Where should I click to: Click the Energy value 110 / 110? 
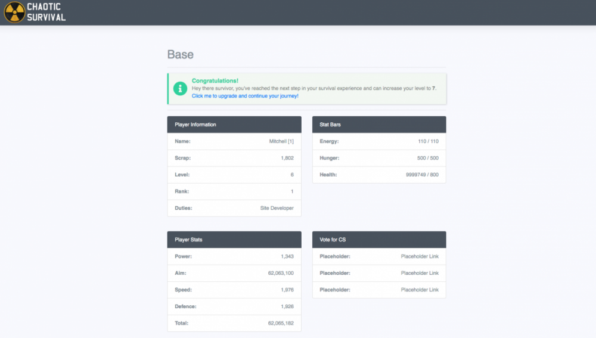[429, 141]
